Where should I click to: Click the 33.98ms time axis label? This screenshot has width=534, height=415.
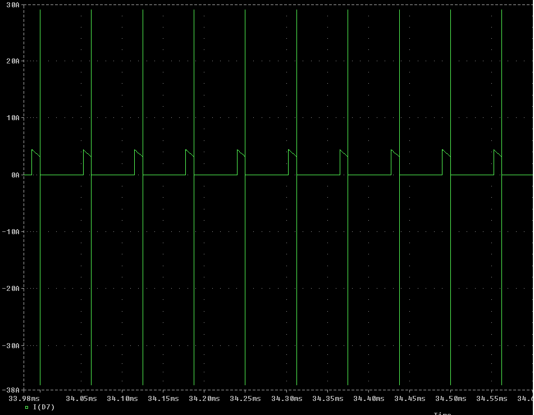(x=24, y=398)
